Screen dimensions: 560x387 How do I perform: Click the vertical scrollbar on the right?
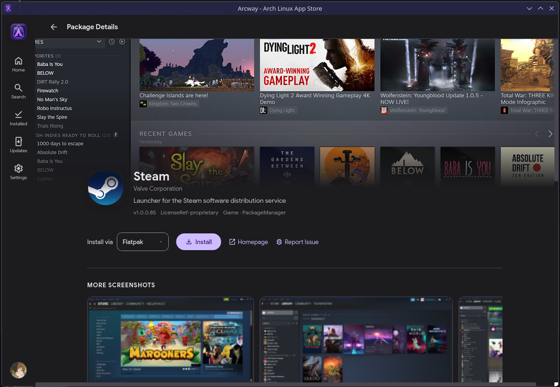click(556, 110)
